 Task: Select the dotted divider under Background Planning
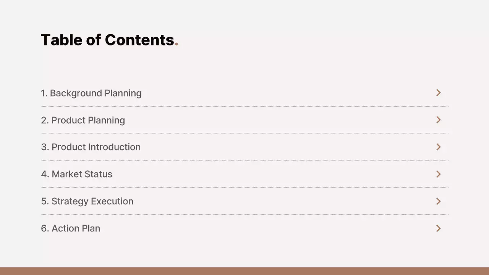[x=244, y=106]
